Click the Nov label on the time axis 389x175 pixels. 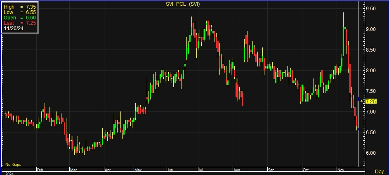340,170
